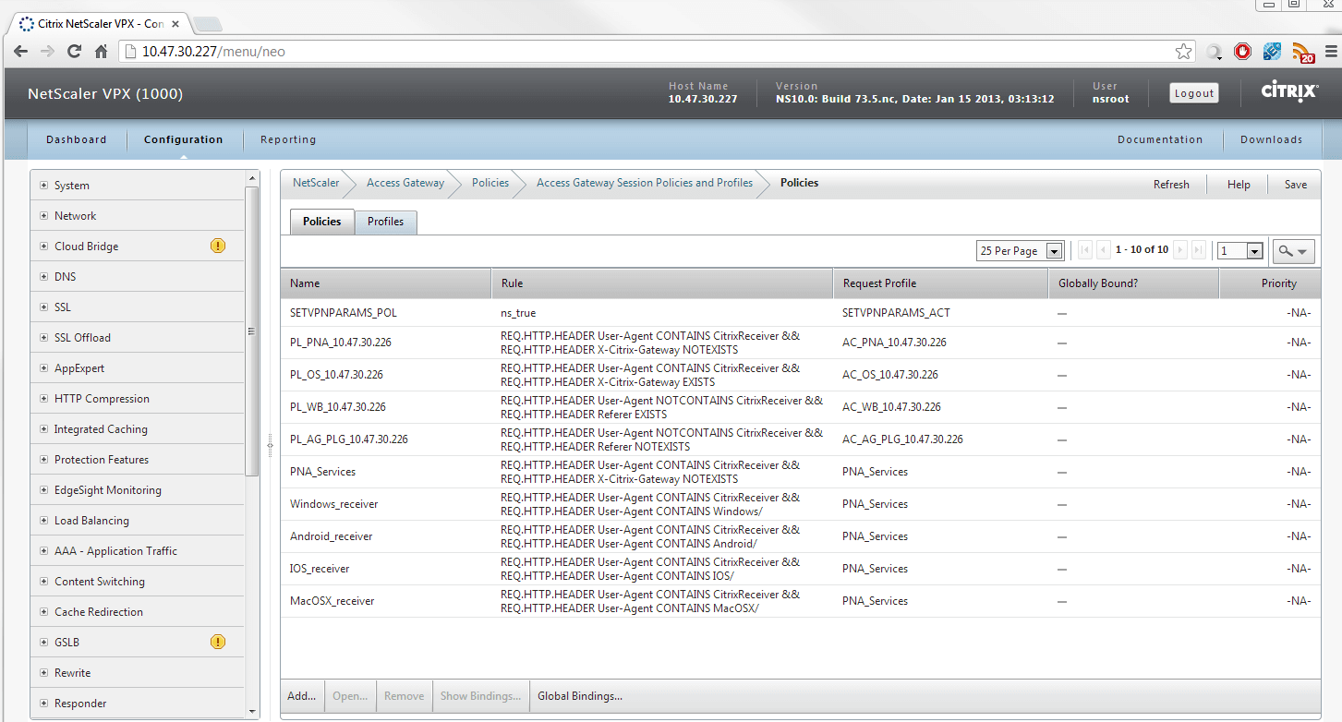
Task: Expand the Cloud Bridge node
Action: 44,247
